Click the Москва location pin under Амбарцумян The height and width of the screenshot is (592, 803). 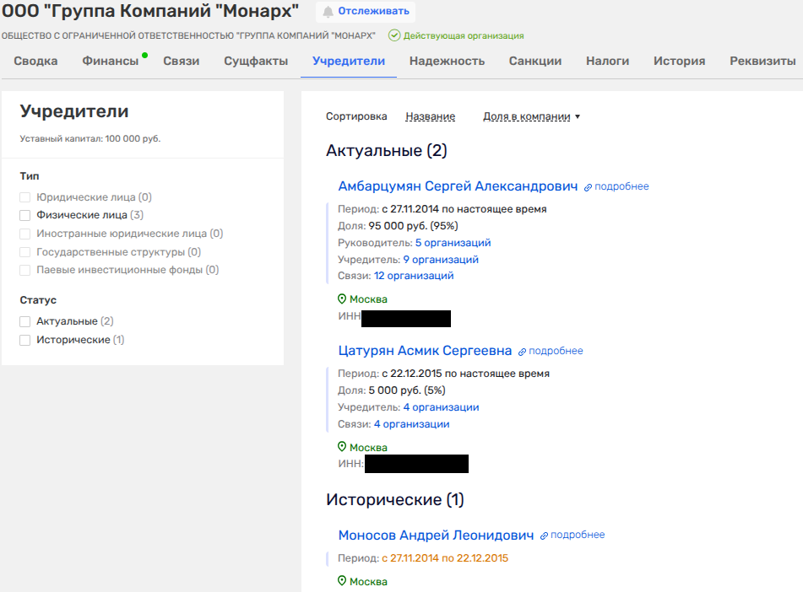click(342, 299)
